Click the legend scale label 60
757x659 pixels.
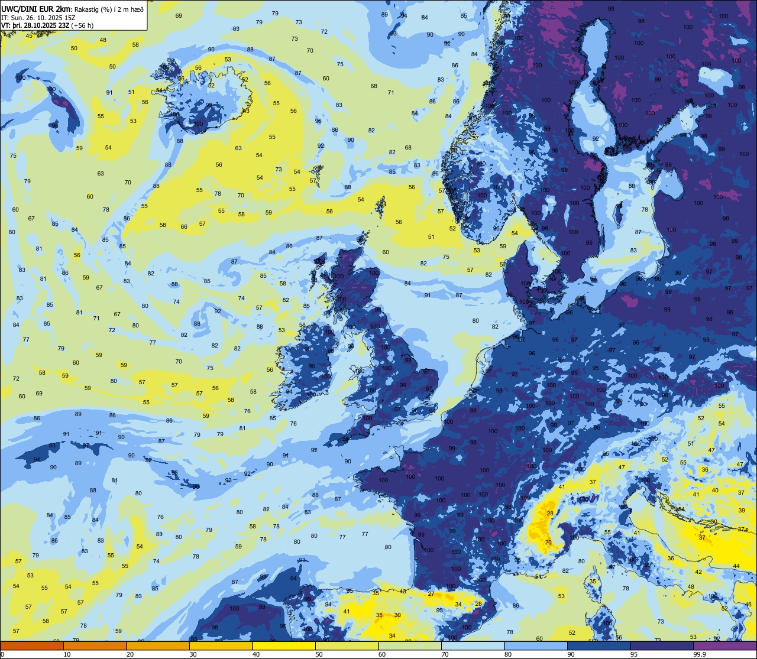click(382, 654)
